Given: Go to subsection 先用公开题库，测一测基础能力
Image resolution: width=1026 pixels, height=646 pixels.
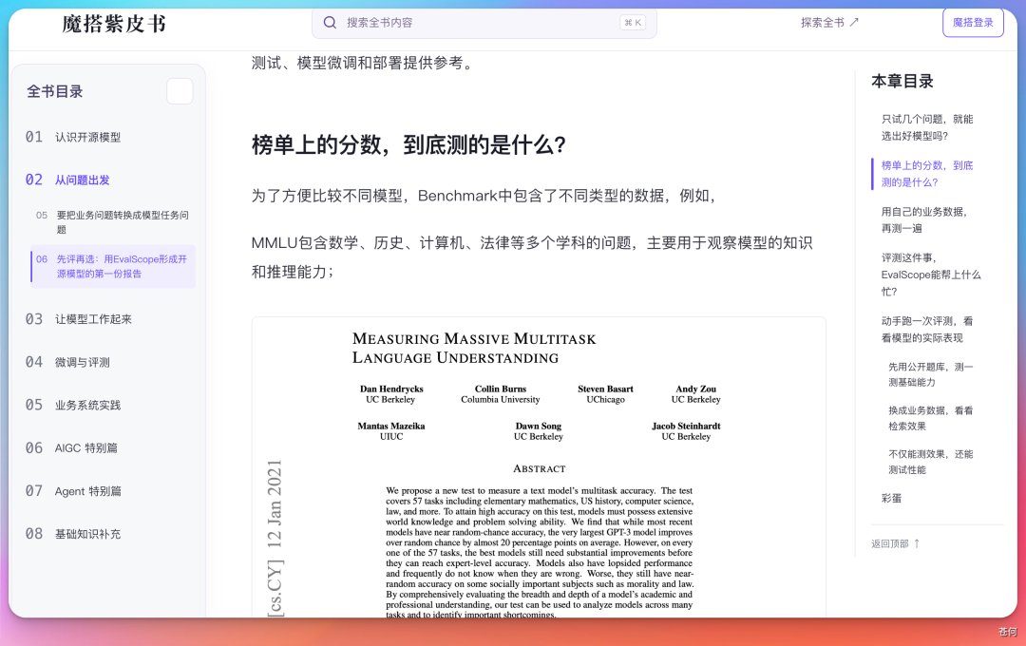Looking at the screenshot, I should [x=930, y=374].
